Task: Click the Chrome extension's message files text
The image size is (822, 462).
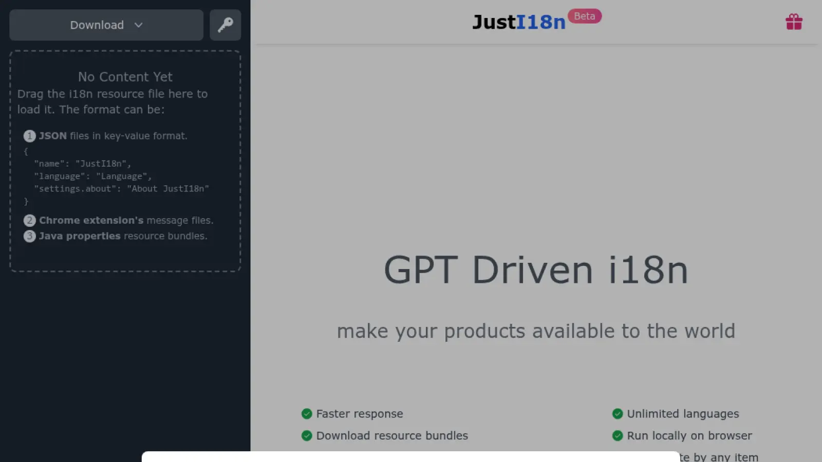Action: [x=126, y=220]
